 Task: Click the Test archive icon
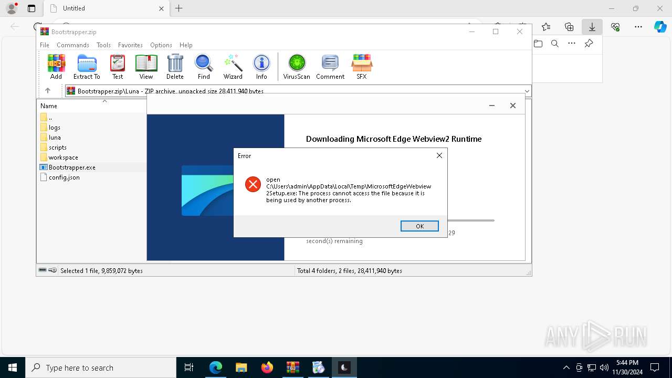(x=118, y=67)
